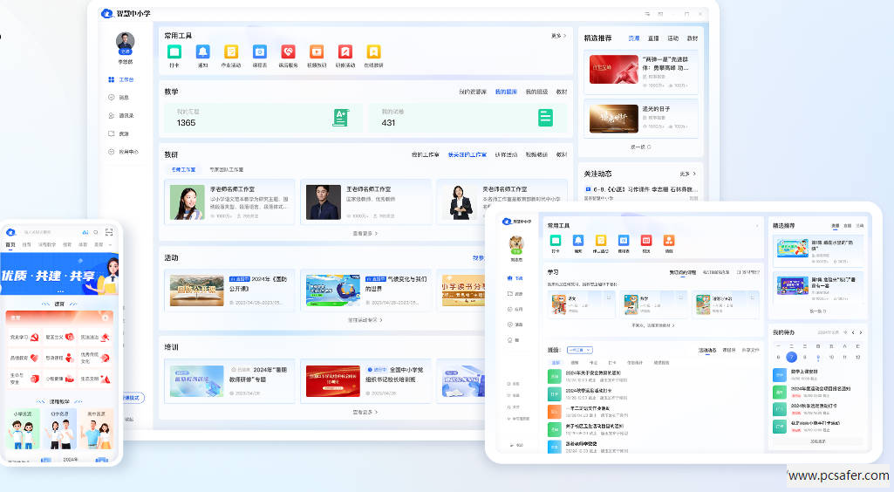The image size is (894, 492).
Task: Select highlighted date 7 in the calendar
Action: 791,357
